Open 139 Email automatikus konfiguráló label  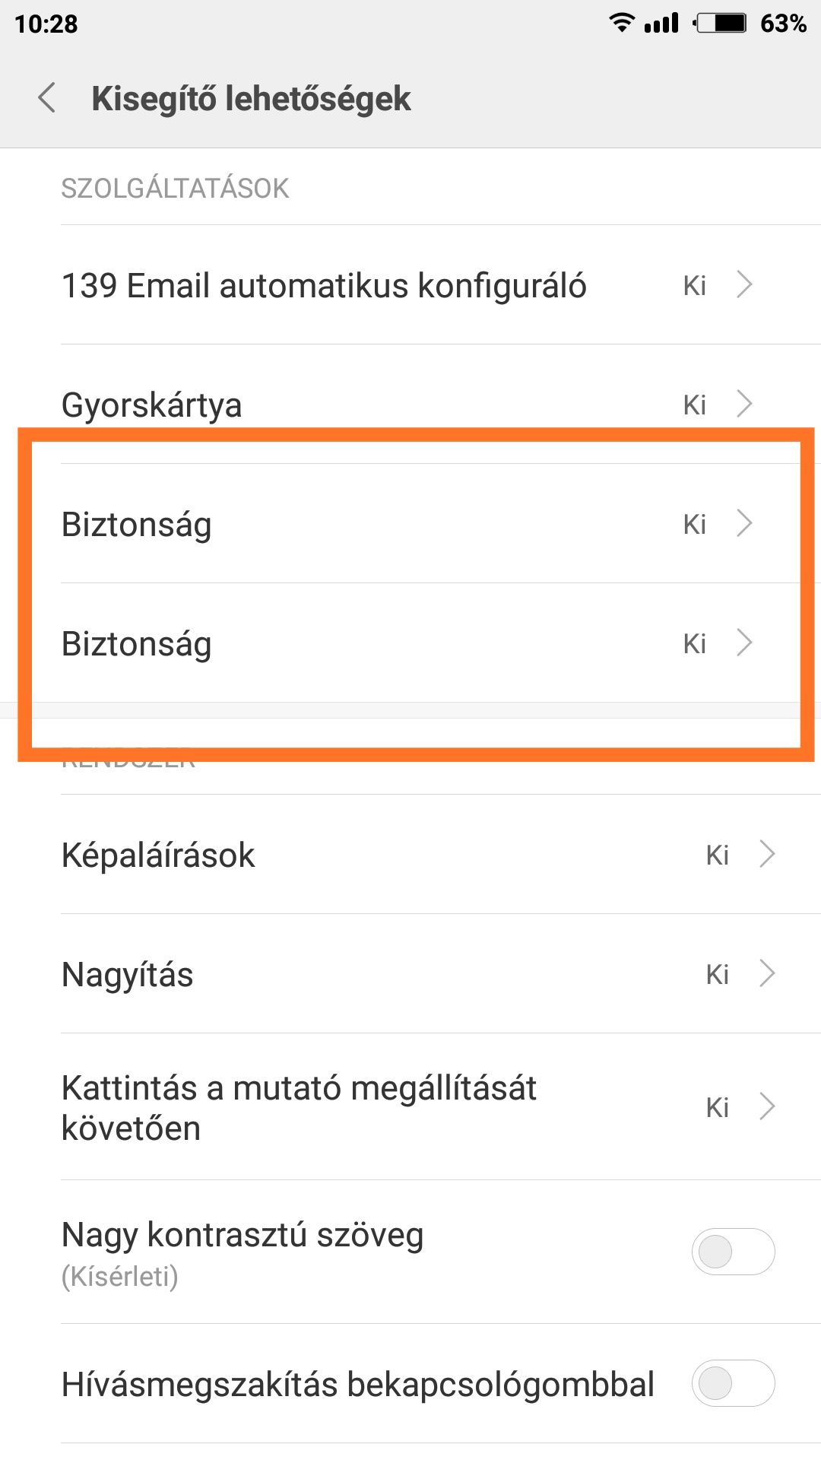[324, 286]
